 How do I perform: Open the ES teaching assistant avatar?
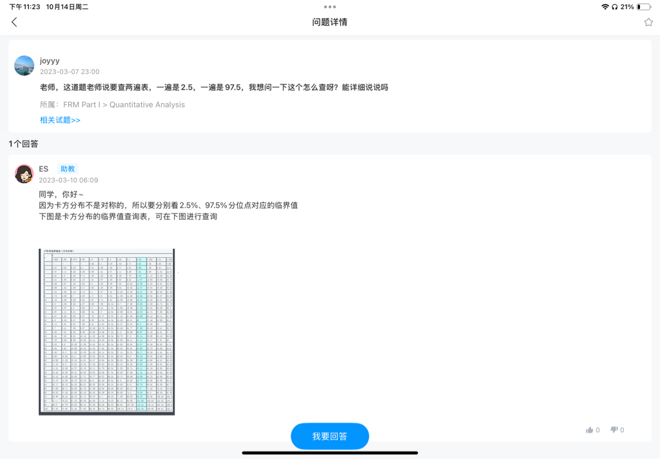[x=24, y=174]
